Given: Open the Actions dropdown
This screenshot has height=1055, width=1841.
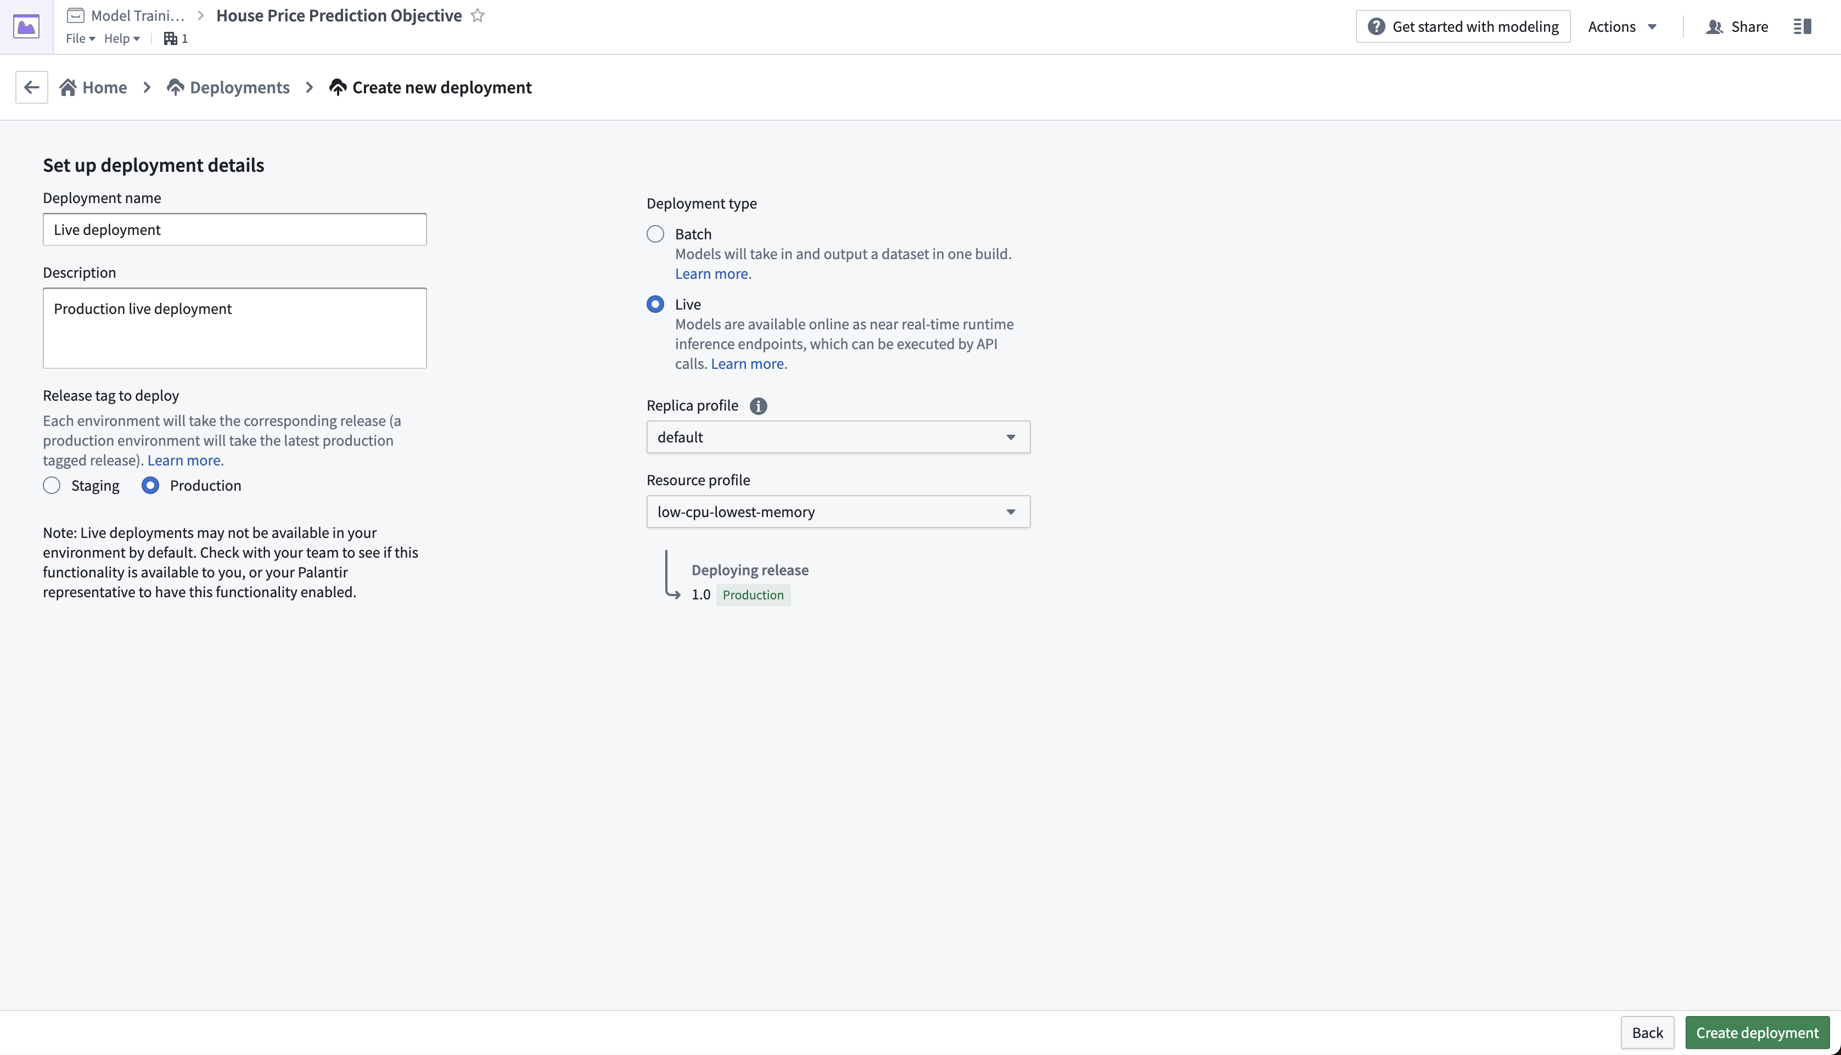Looking at the screenshot, I should pos(1622,27).
